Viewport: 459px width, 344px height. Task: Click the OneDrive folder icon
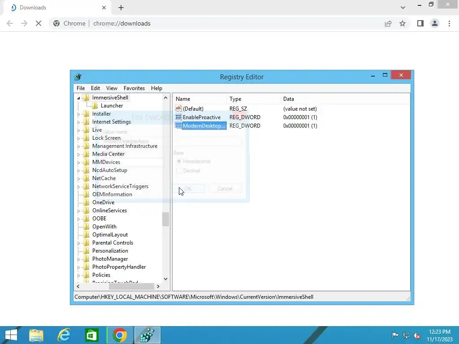point(86,202)
